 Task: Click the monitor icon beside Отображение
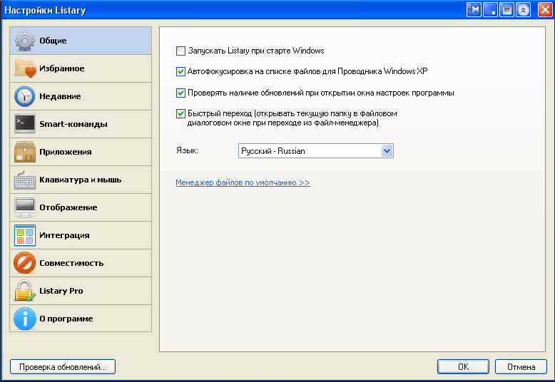25,207
